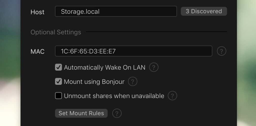Focus the MAC address input field

pyautogui.click(x=133, y=51)
